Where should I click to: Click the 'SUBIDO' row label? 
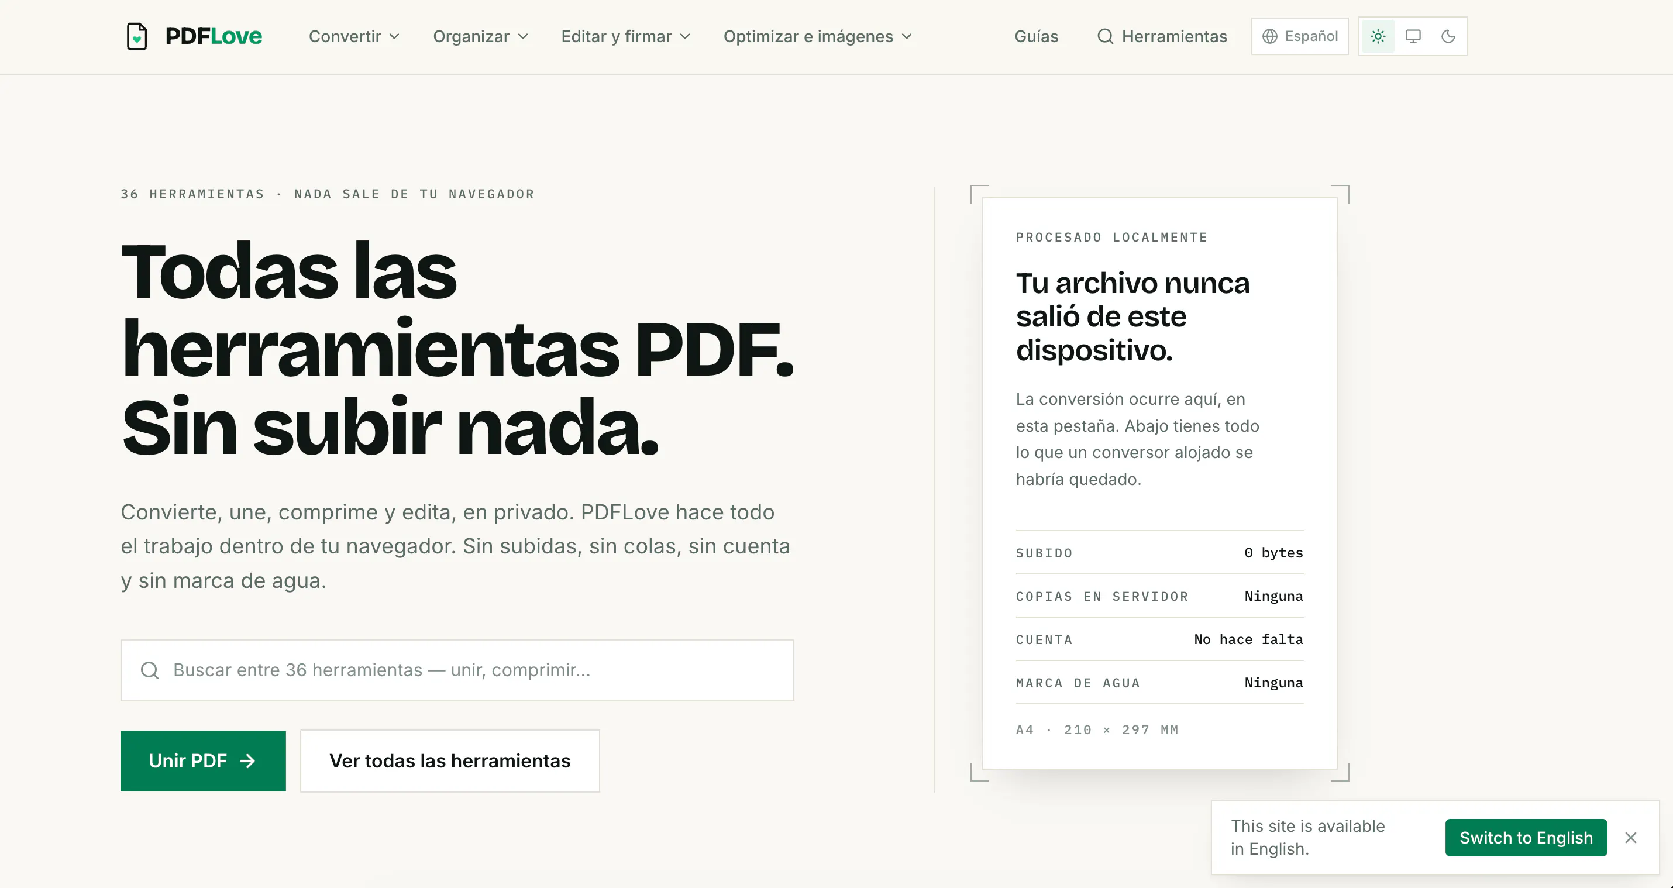[x=1044, y=553]
